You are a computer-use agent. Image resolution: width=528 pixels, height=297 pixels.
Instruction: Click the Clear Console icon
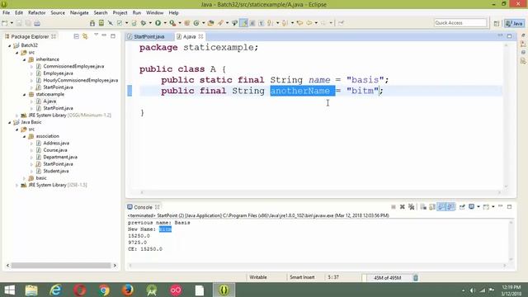(x=423, y=207)
